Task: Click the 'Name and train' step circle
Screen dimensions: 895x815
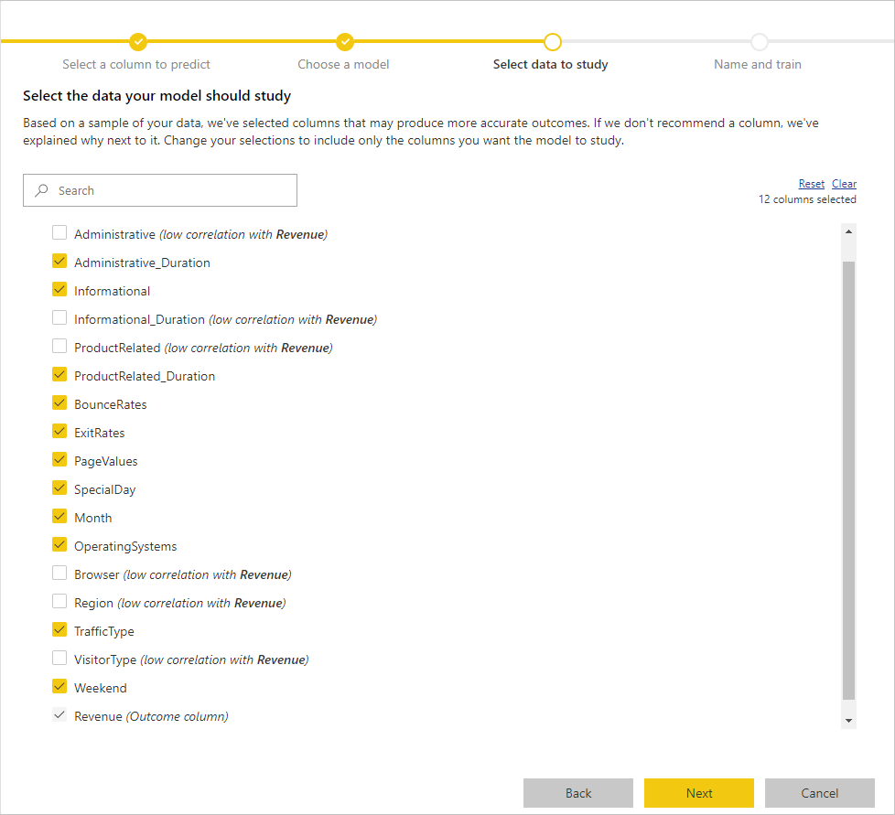Action: (760, 42)
